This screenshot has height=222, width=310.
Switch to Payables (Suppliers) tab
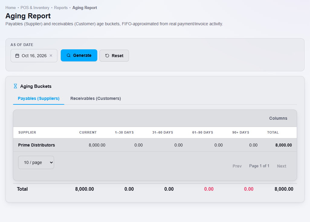[x=39, y=98]
